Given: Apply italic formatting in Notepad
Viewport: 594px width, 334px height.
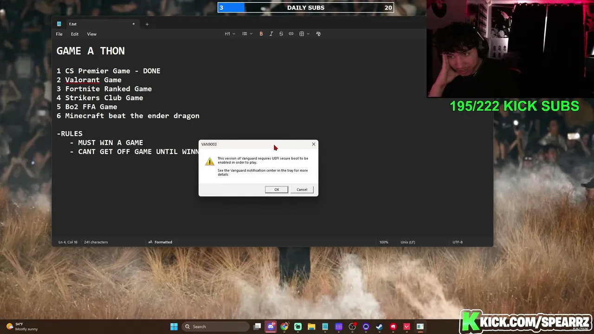Looking at the screenshot, I should (271, 34).
